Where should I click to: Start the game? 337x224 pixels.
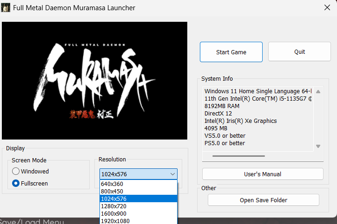[231, 52]
